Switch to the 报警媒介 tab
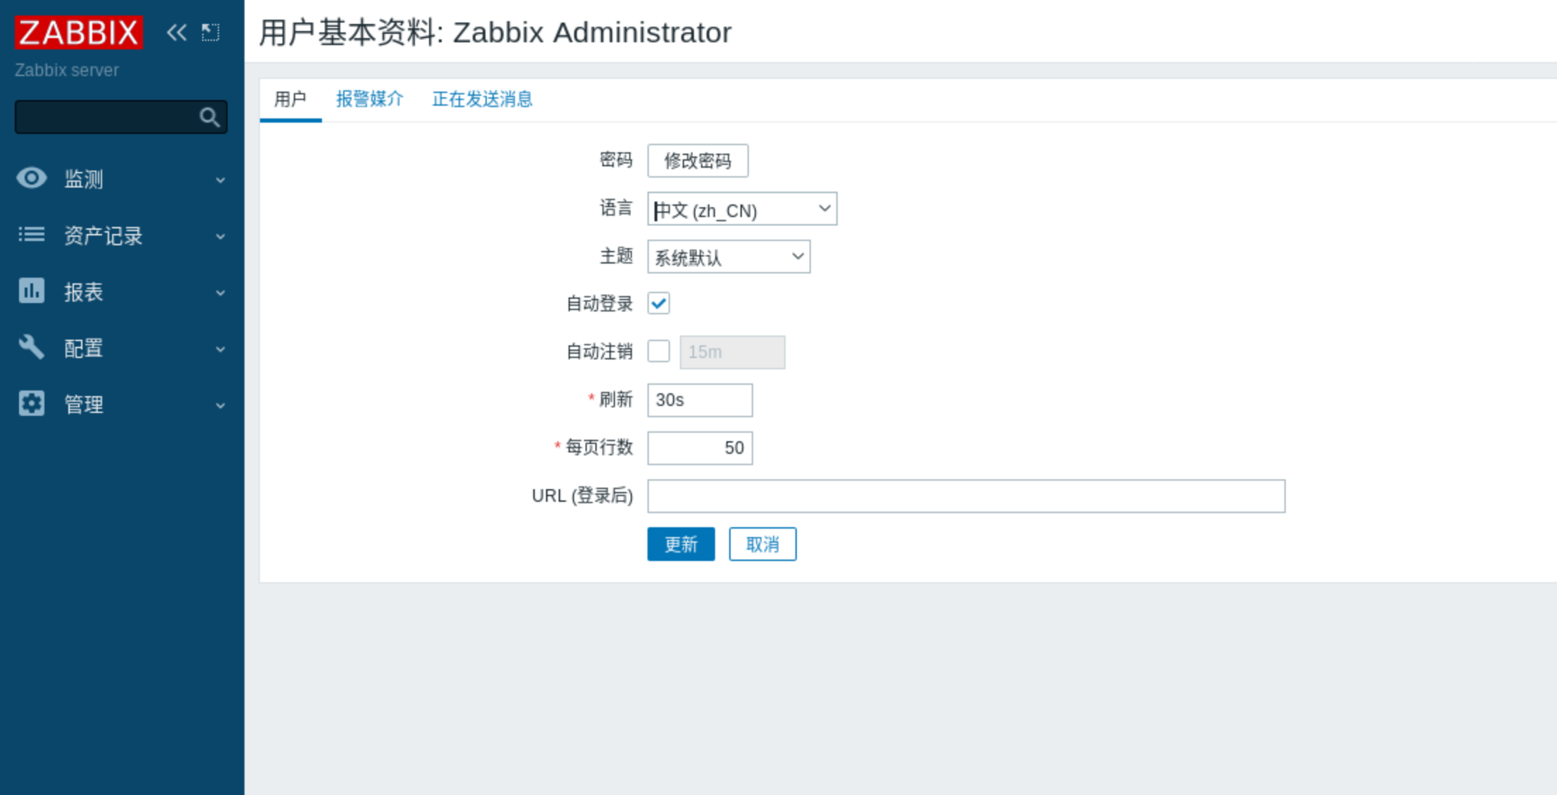1557x795 pixels. point(369,99)
